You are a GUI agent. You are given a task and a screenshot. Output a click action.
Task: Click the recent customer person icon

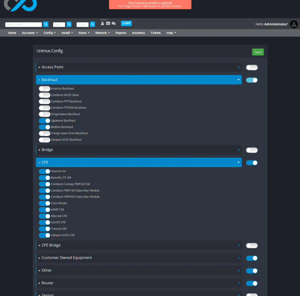[102, 23]
